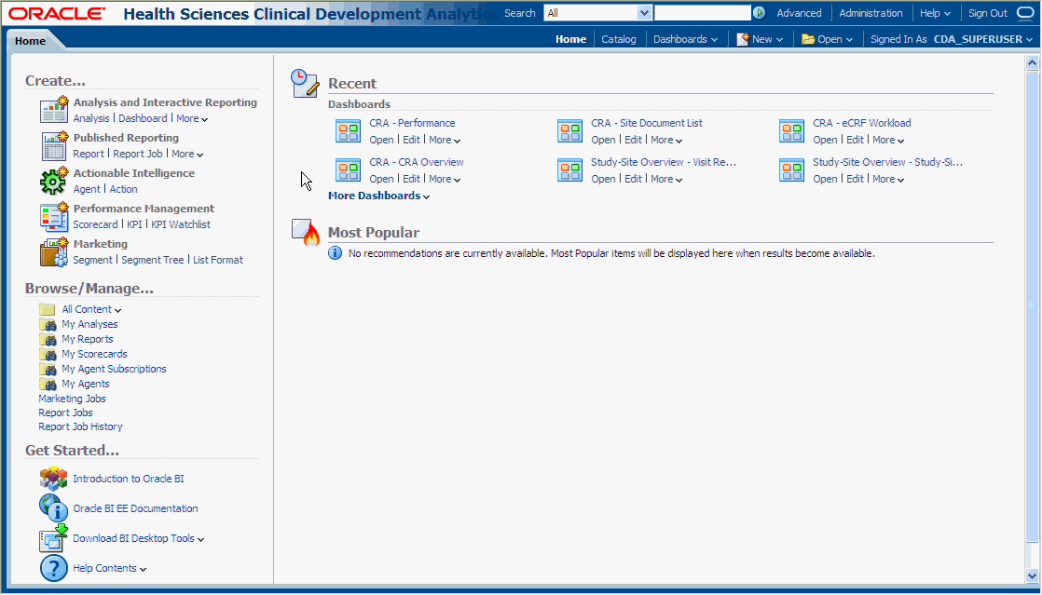
Task: Open Oracle BI EE Documentation link
Action: point(135,508)
